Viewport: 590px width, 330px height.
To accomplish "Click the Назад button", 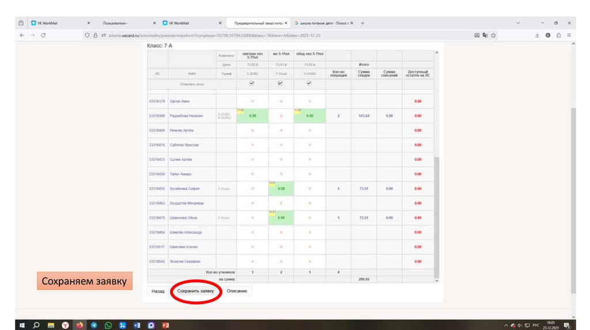I will [x=158, y=291].
